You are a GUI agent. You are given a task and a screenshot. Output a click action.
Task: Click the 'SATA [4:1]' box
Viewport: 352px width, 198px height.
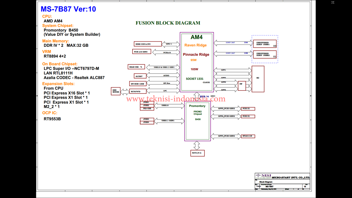197,153
